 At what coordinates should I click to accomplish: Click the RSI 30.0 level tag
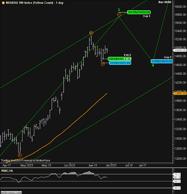coord(177,188)
